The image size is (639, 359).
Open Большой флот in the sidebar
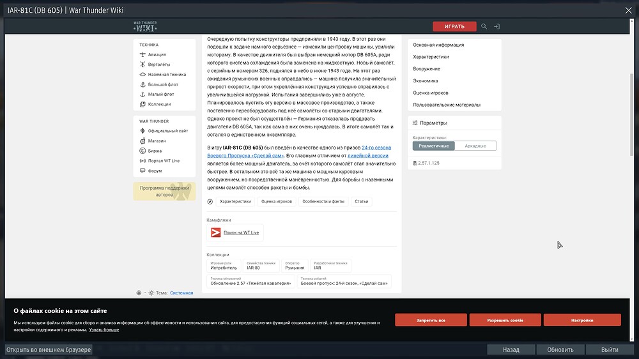click(x=163, y=84)
